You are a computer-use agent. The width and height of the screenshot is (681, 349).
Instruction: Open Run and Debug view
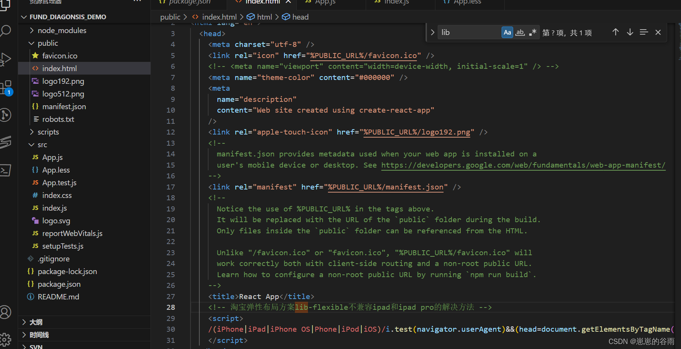(x=5, y=60)
